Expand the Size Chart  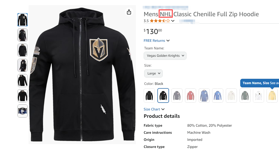pyautogui.click(x=163, y=109)
